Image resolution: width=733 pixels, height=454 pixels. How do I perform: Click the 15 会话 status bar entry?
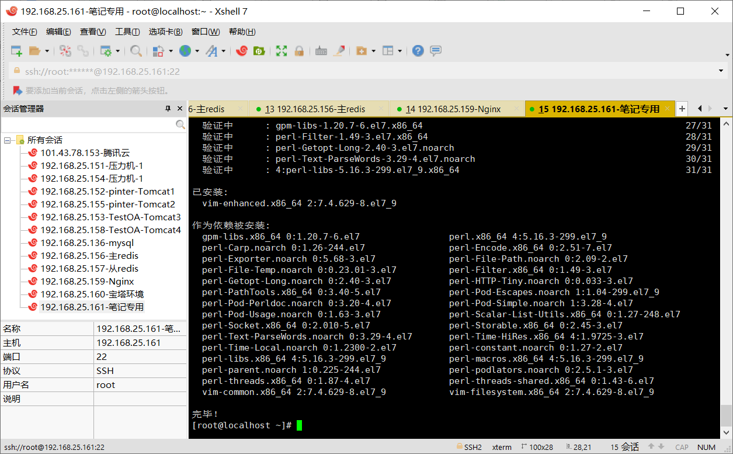[x=625, y=447]
